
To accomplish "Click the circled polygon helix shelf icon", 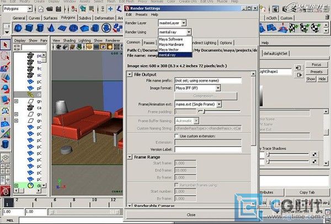I will 106,28.
